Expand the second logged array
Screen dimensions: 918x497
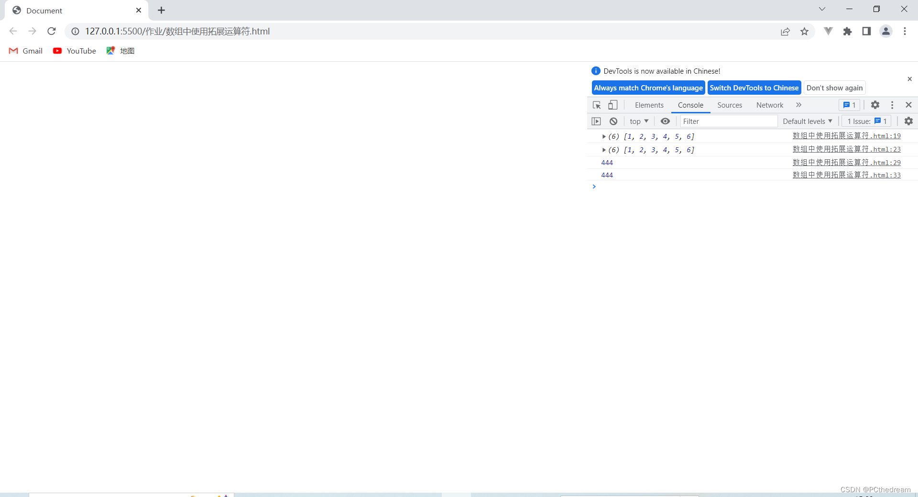click(604, 150)
